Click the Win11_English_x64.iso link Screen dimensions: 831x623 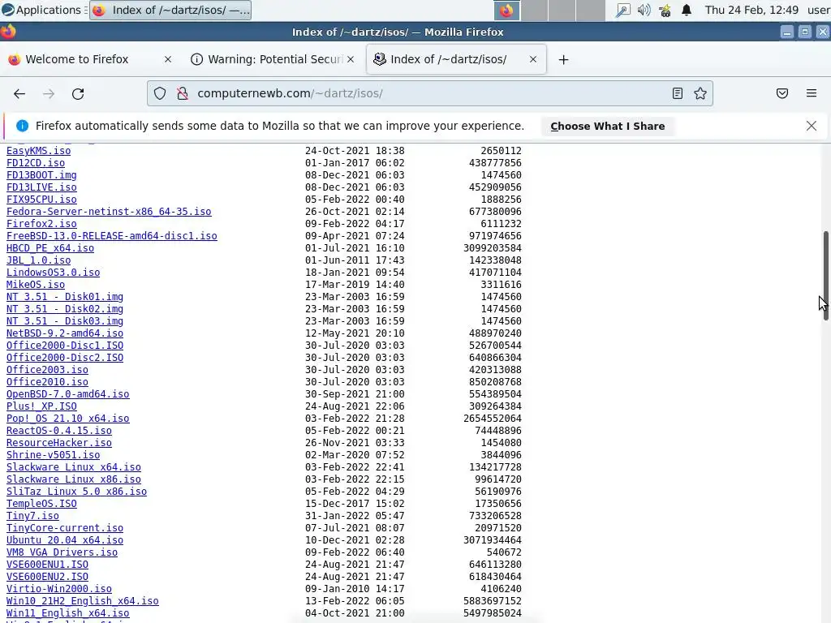pyautogui.click(x=68, y=614)
